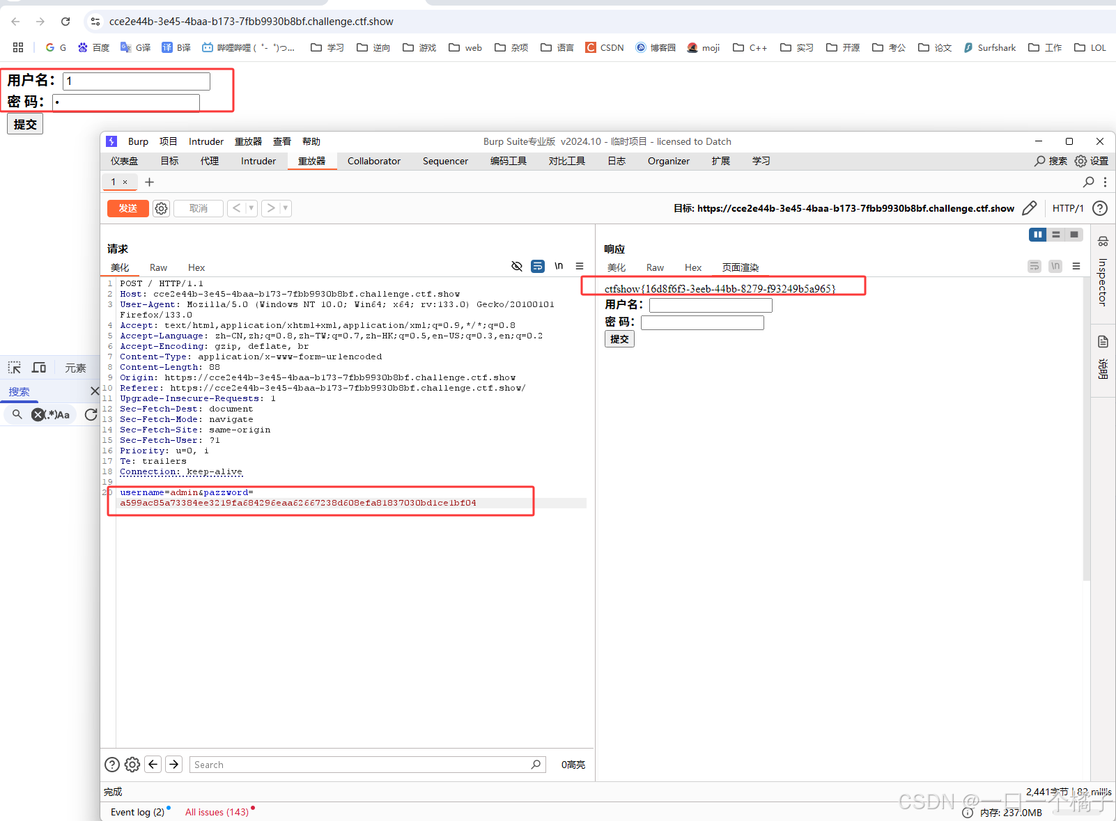Switch to the Sequencer tab
This screenshot has height=821, width=1116.
point(445,161)
